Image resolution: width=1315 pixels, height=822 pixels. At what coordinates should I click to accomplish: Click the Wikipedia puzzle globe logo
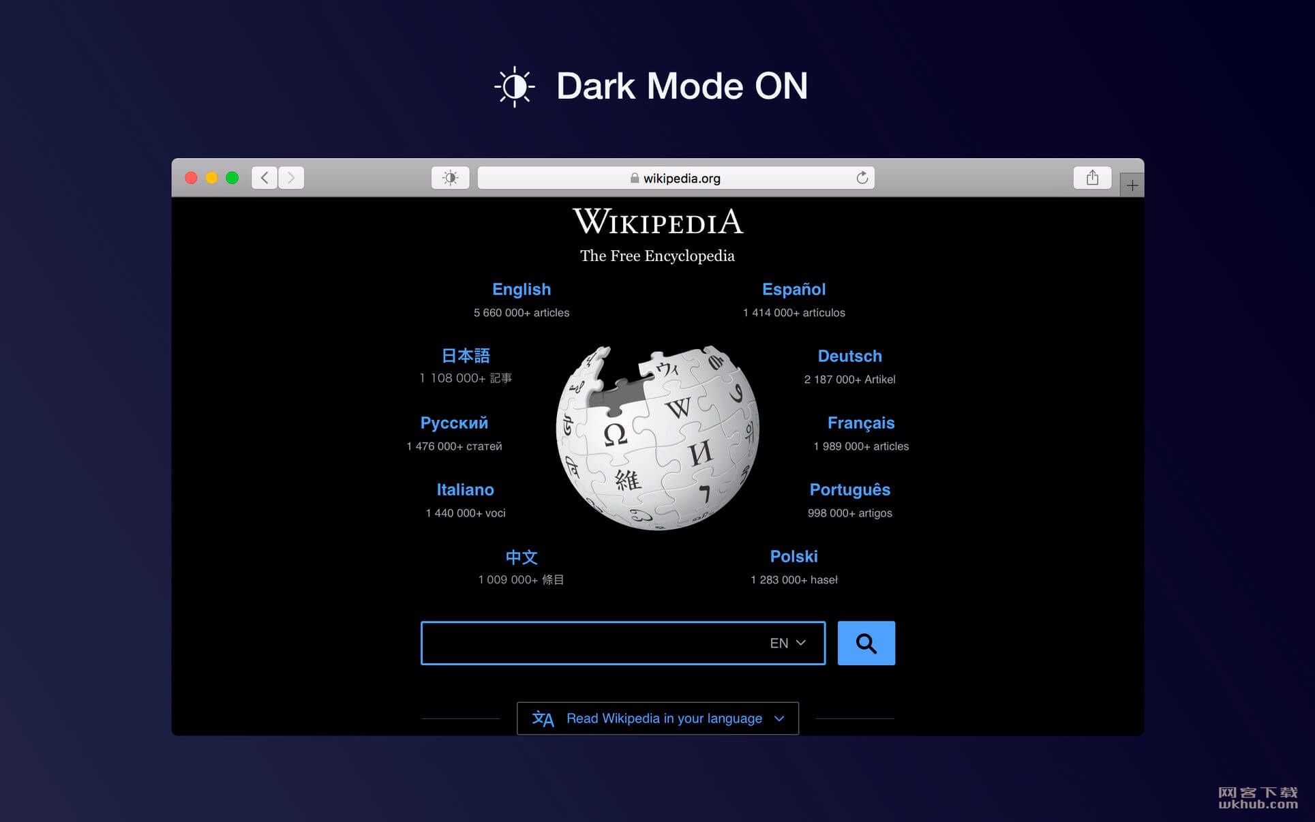coord(657,437)
